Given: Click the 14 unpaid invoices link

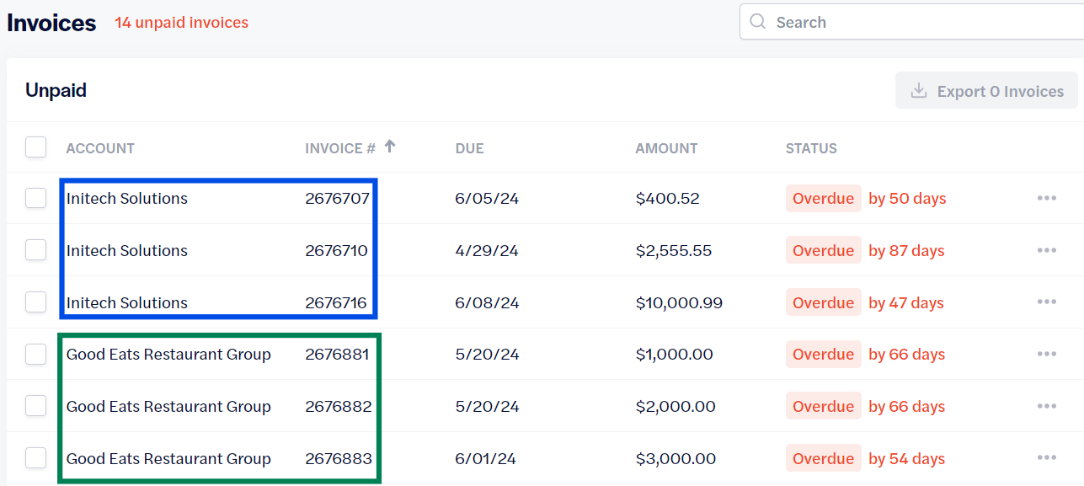Looking at the screenshot, I should 182,23.
